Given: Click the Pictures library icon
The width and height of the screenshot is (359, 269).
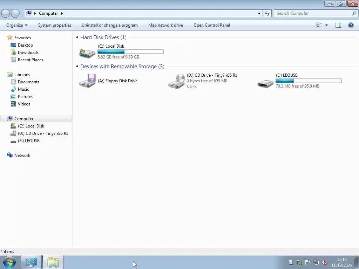Looking at the screenshot, I should pos(13,97).
